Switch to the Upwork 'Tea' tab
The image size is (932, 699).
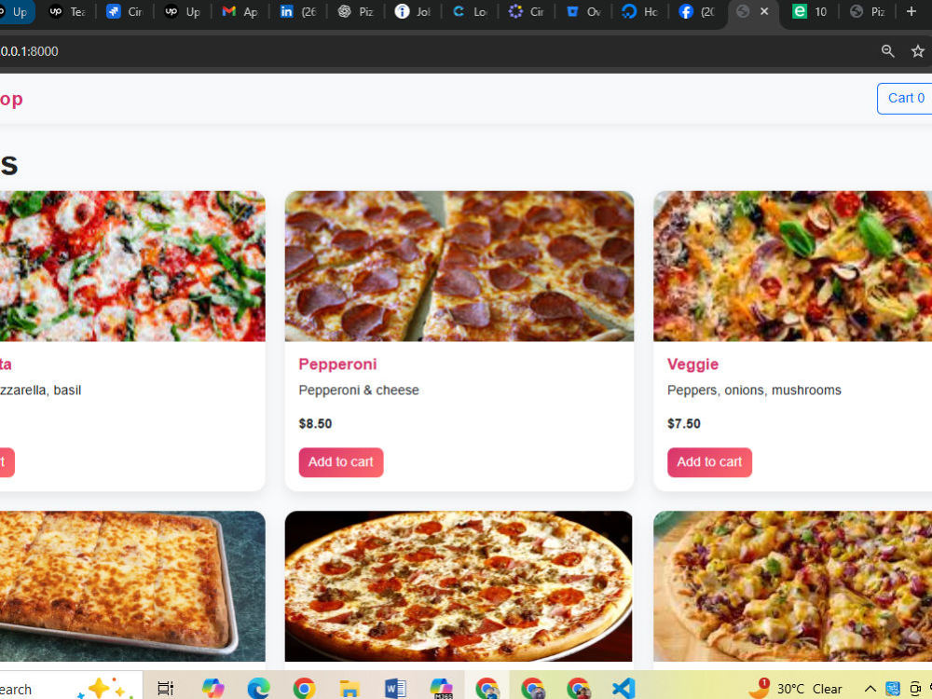[x=68, y=12]
